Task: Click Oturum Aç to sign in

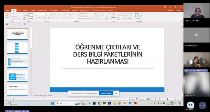Action: coord(170,10)
